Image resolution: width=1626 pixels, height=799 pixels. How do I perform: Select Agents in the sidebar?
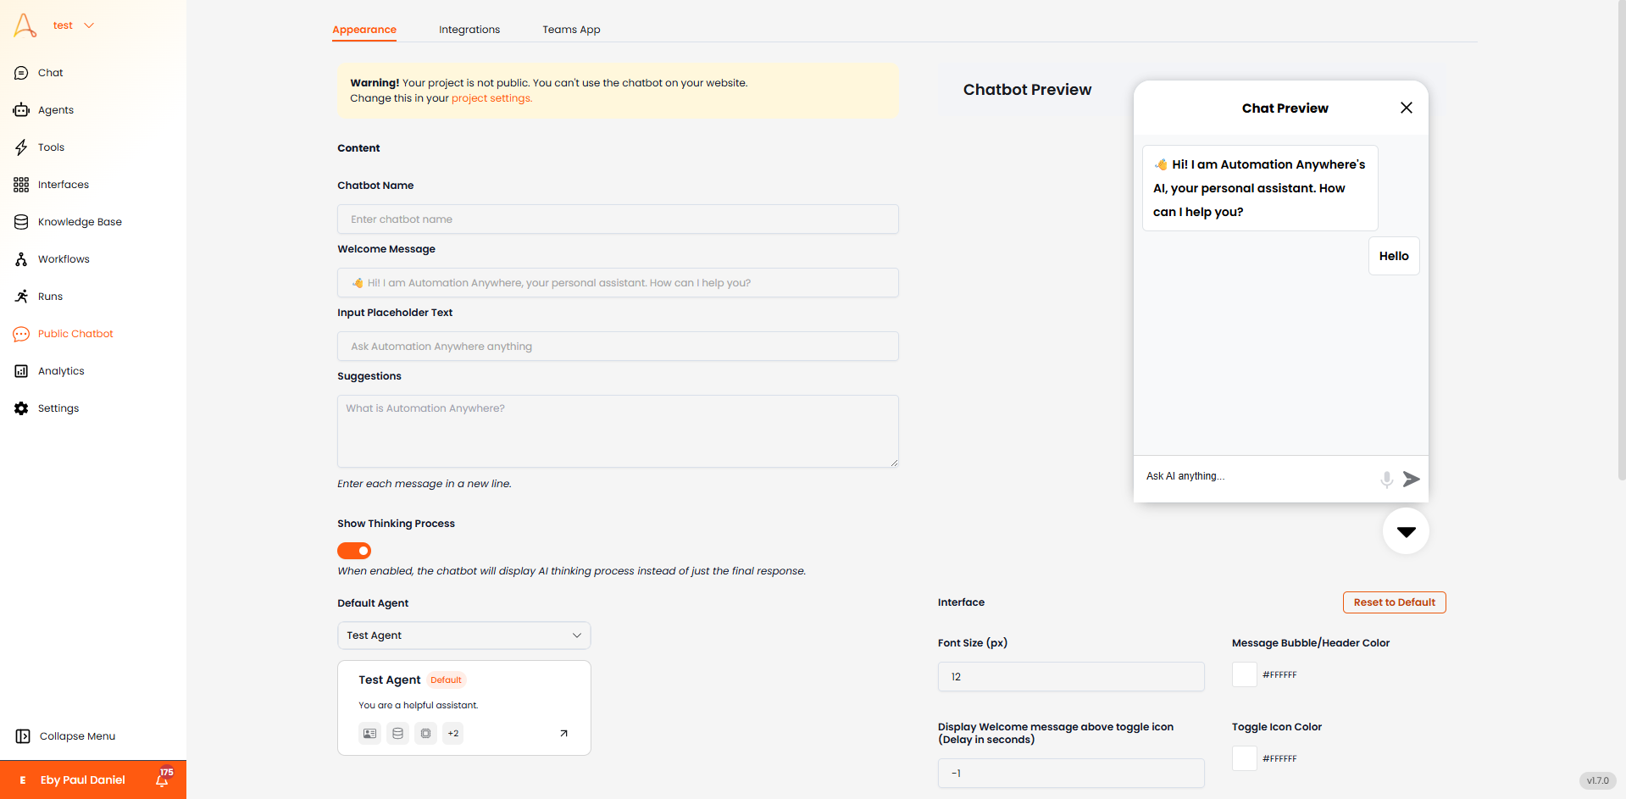coord(56,110)
